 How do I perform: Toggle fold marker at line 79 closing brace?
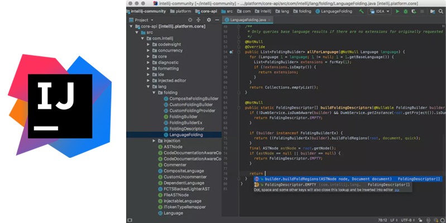coord(239,179)
